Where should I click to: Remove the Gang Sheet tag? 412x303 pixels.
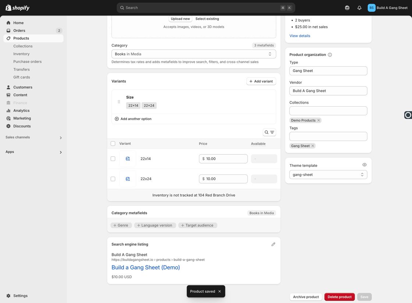pyautogui.click(x=313, y=146)
